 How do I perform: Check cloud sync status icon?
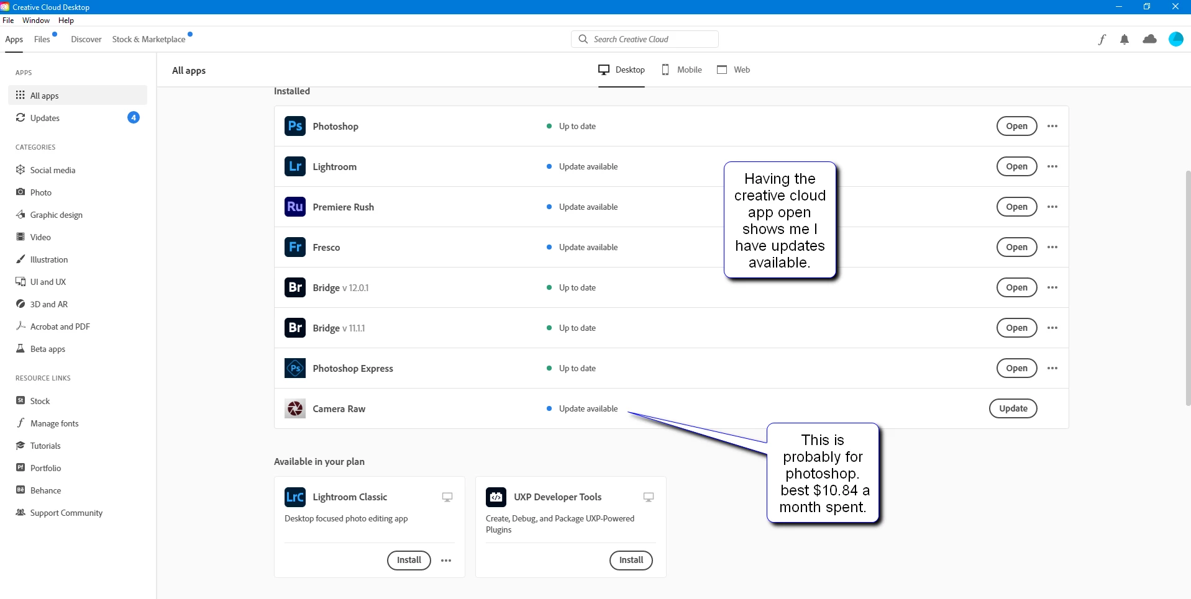click(x=1150, y=39)
